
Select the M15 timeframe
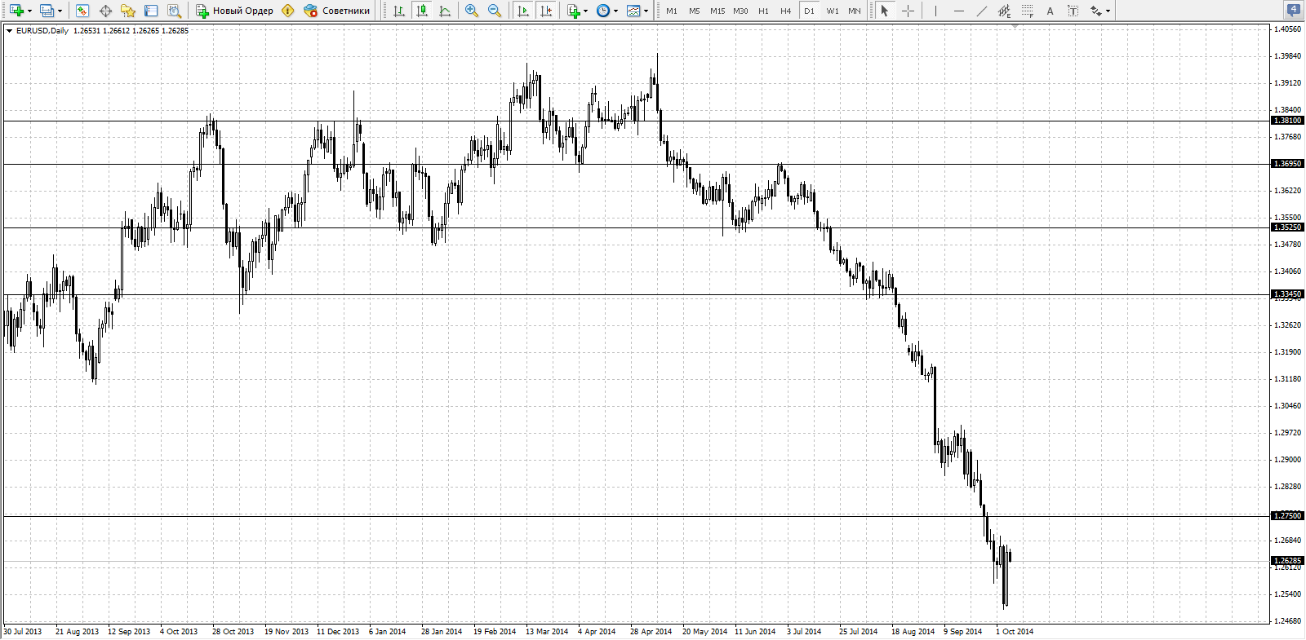(717, 11)
